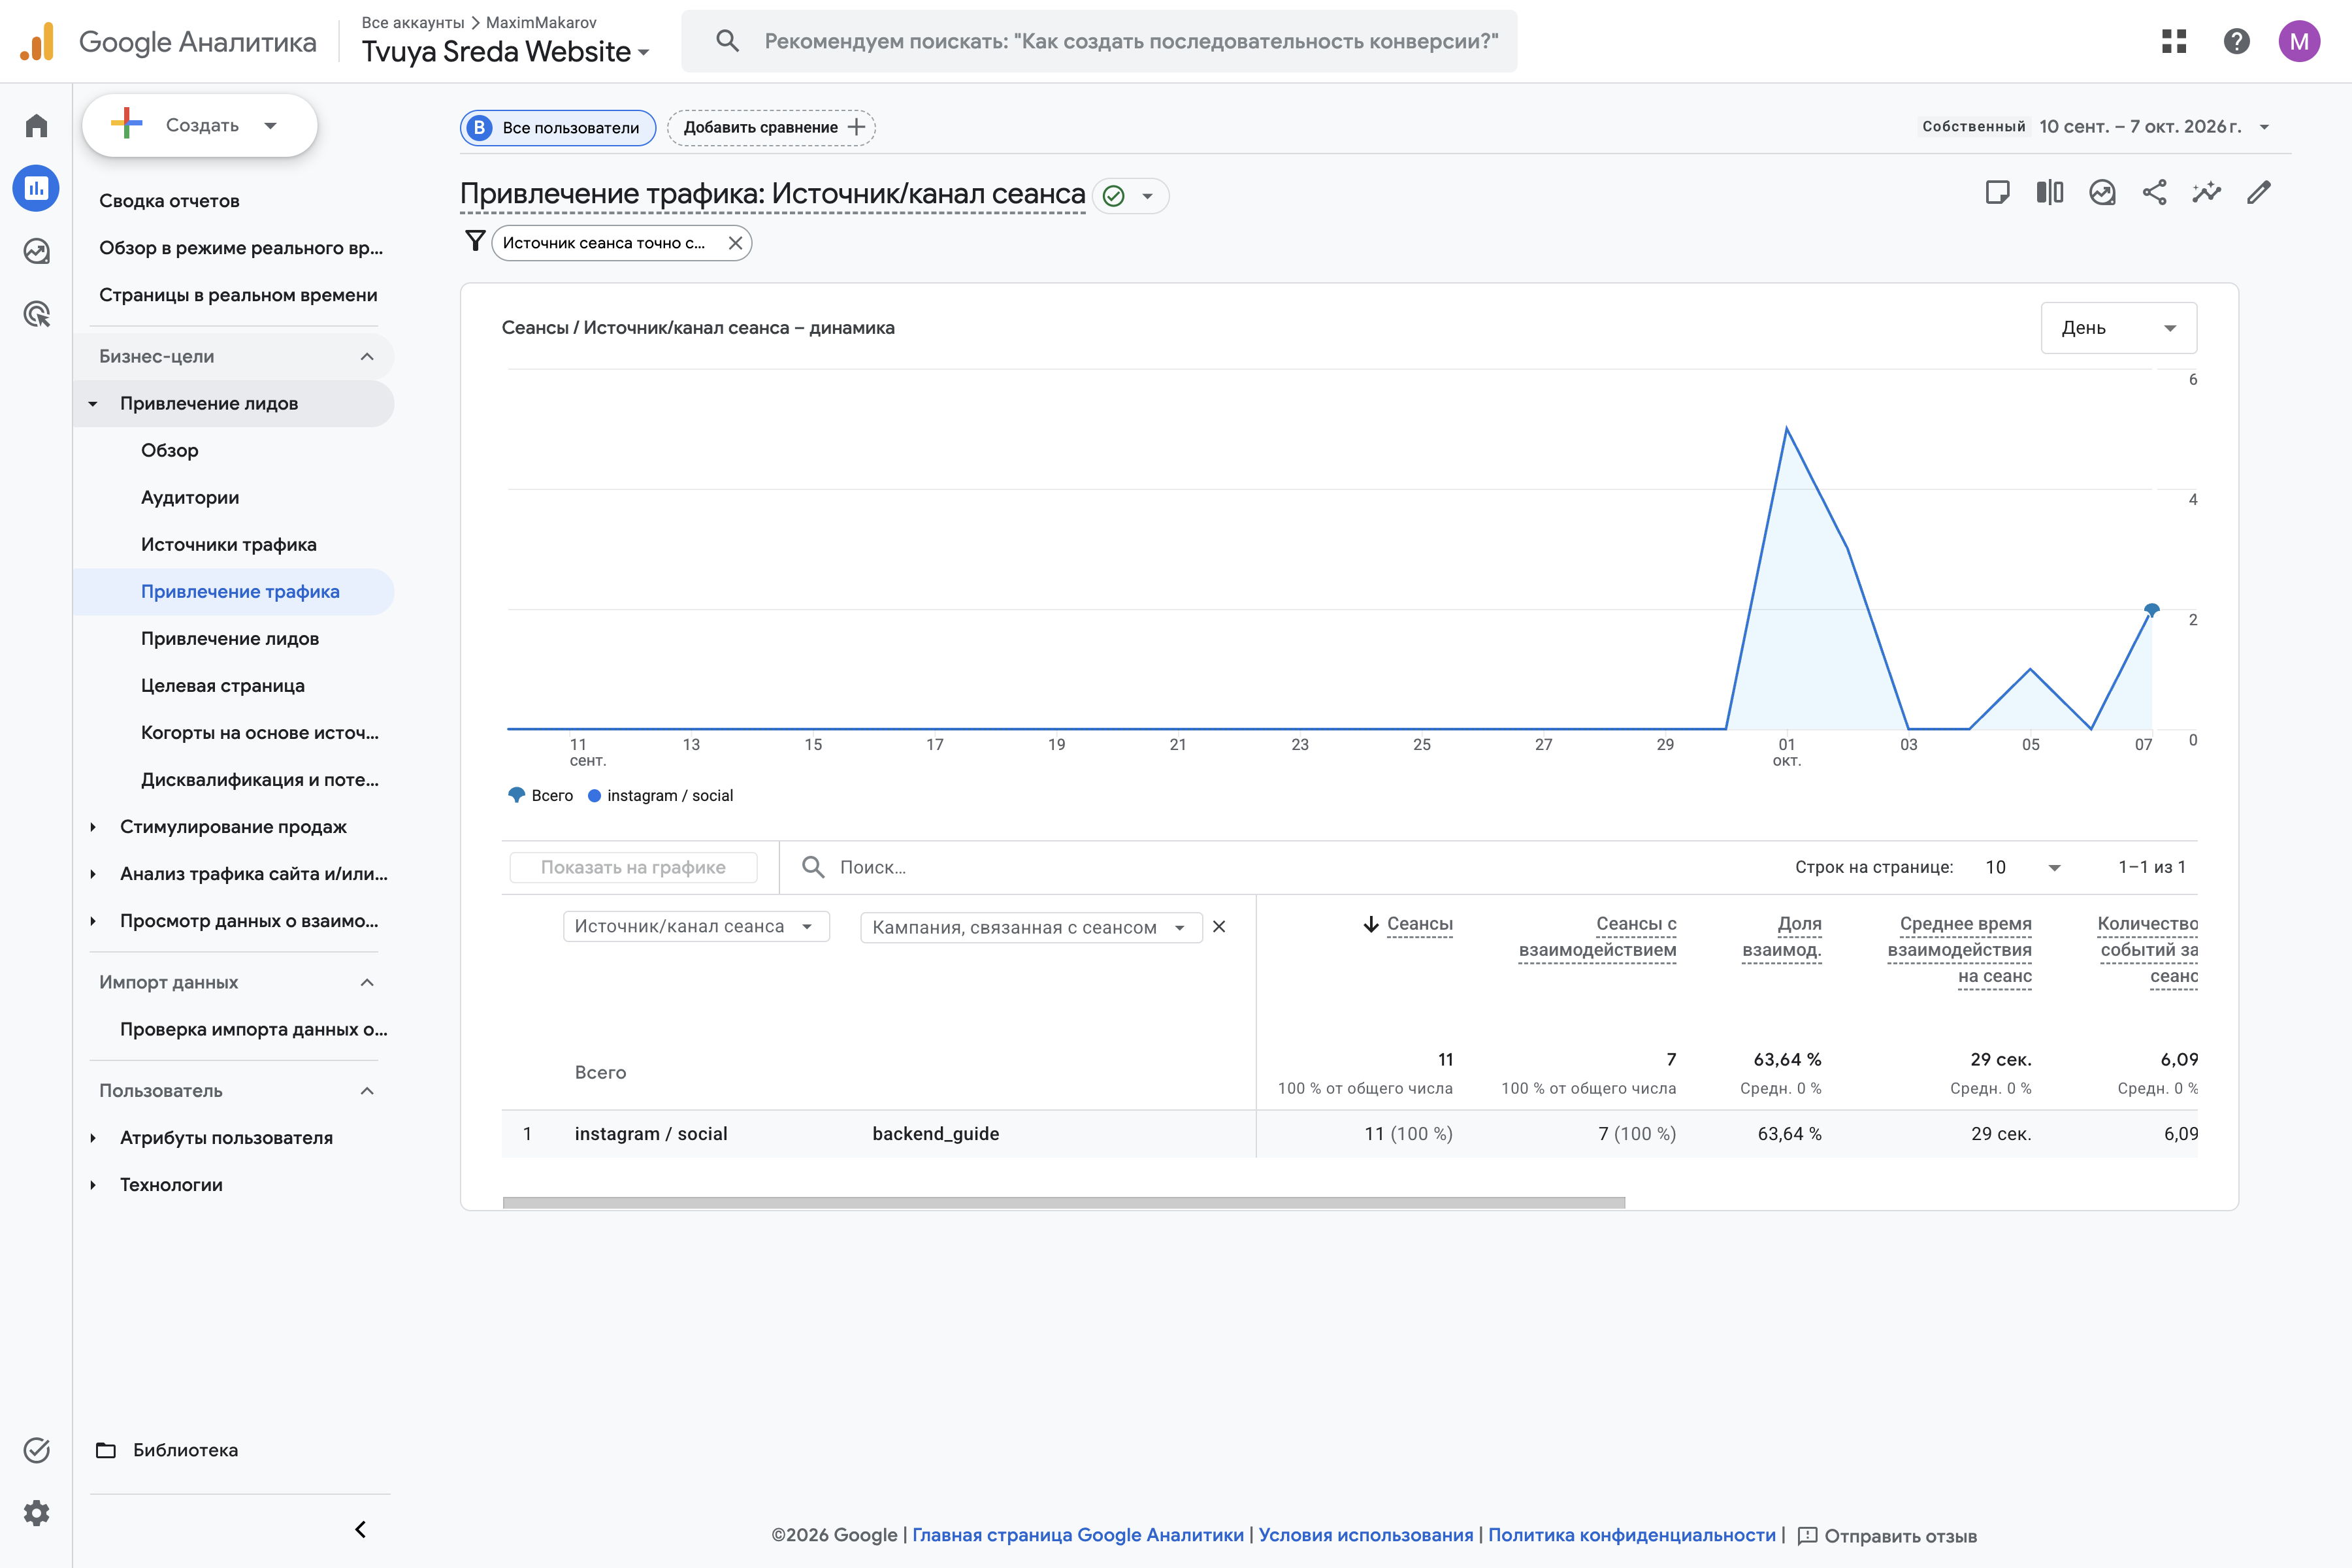Open the Reports icon in the left rail
Viewport: 2352px width, 1568px height.
pos(36,188)
